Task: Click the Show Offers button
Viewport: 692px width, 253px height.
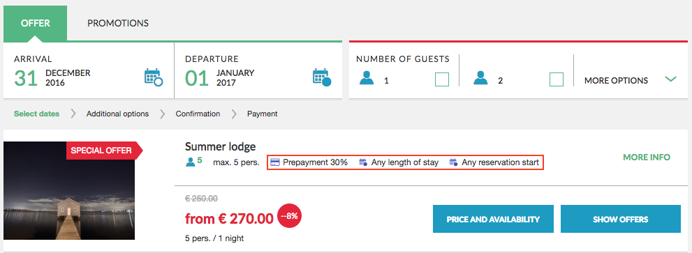Action: [621, 219]
